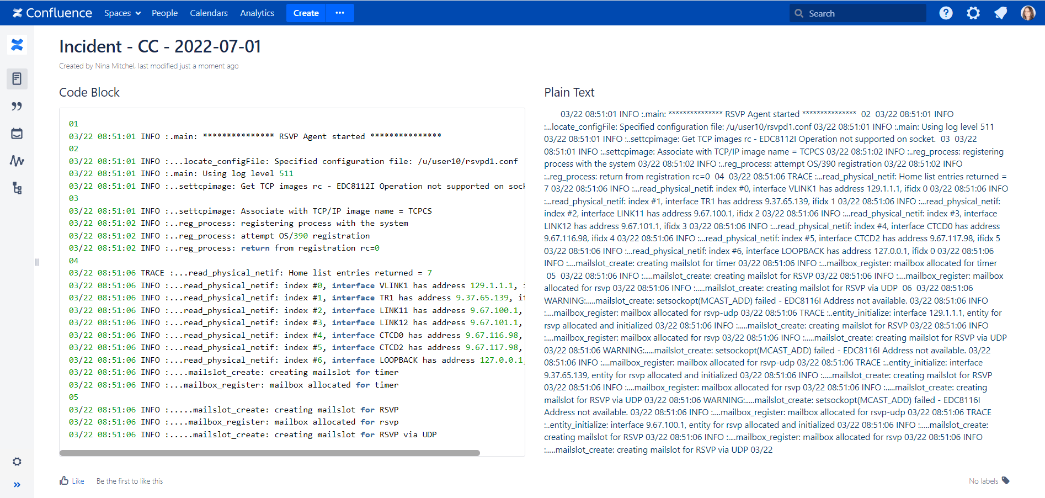Open the ellipsis overflow menu

coord(340,13)
